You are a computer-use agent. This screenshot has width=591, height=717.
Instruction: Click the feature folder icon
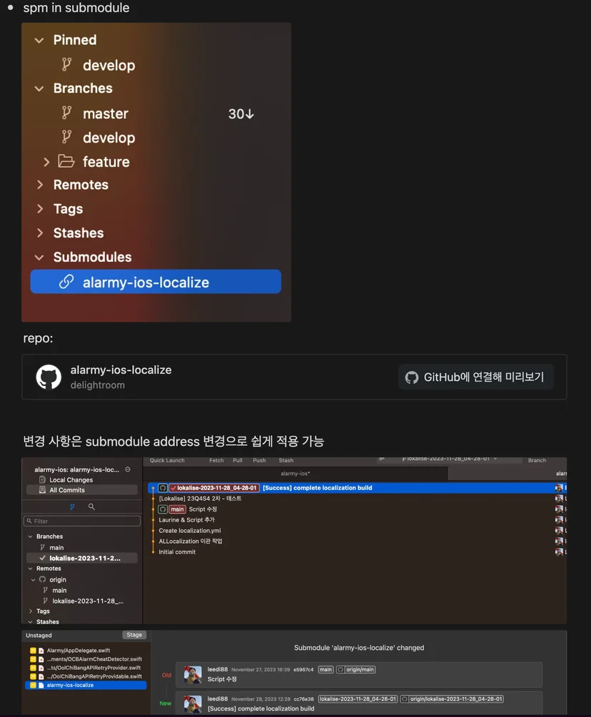pos(66,161)
